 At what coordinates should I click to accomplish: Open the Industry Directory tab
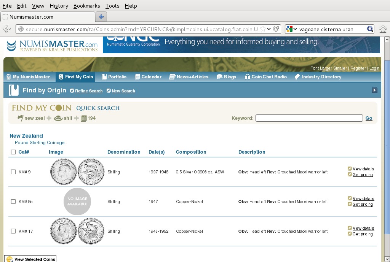(318, 77)
